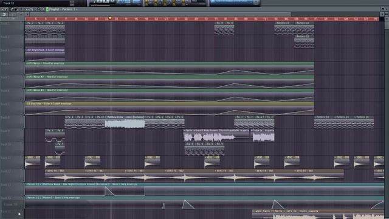Select the Pattern 12 clip on Track 2

tap(304, 41)
